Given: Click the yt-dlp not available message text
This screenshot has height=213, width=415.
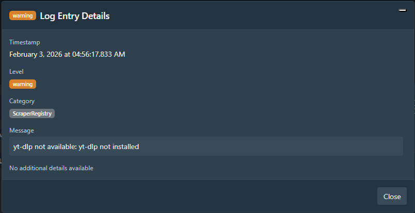Looking at the screenshot, I should pyautogui.click(x=76, y=146).
